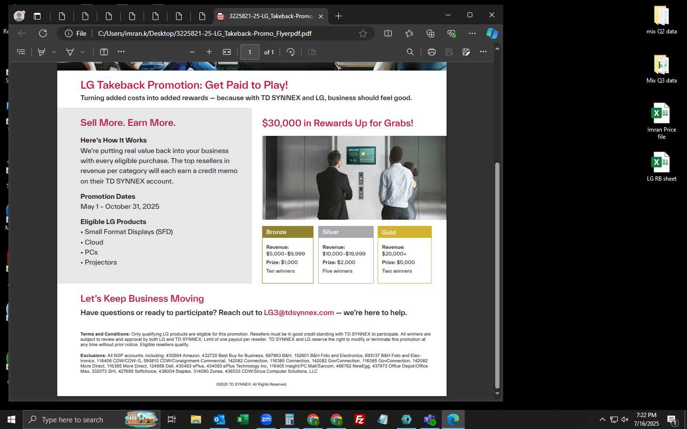Zoom in on the PDF page
The height and width of the screenshot is (429, 687).
pyautogui.click(x=209, y=52)
